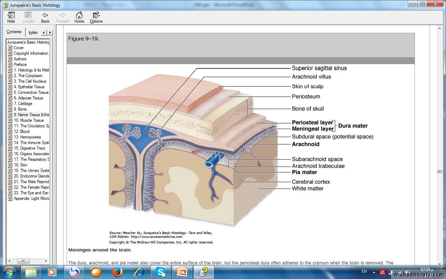
Task: Open Firefox from the taskbar
Action: click(117, 272)
